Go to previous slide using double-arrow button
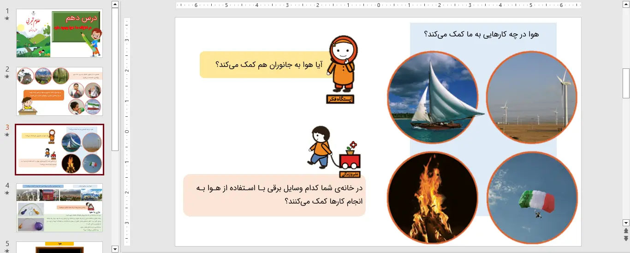The width and height of the screenshot is (630, 253). coord(626,231)
